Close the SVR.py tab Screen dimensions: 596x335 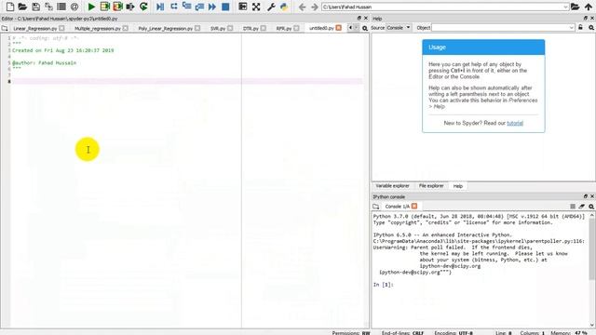click(x=230, y=28)
